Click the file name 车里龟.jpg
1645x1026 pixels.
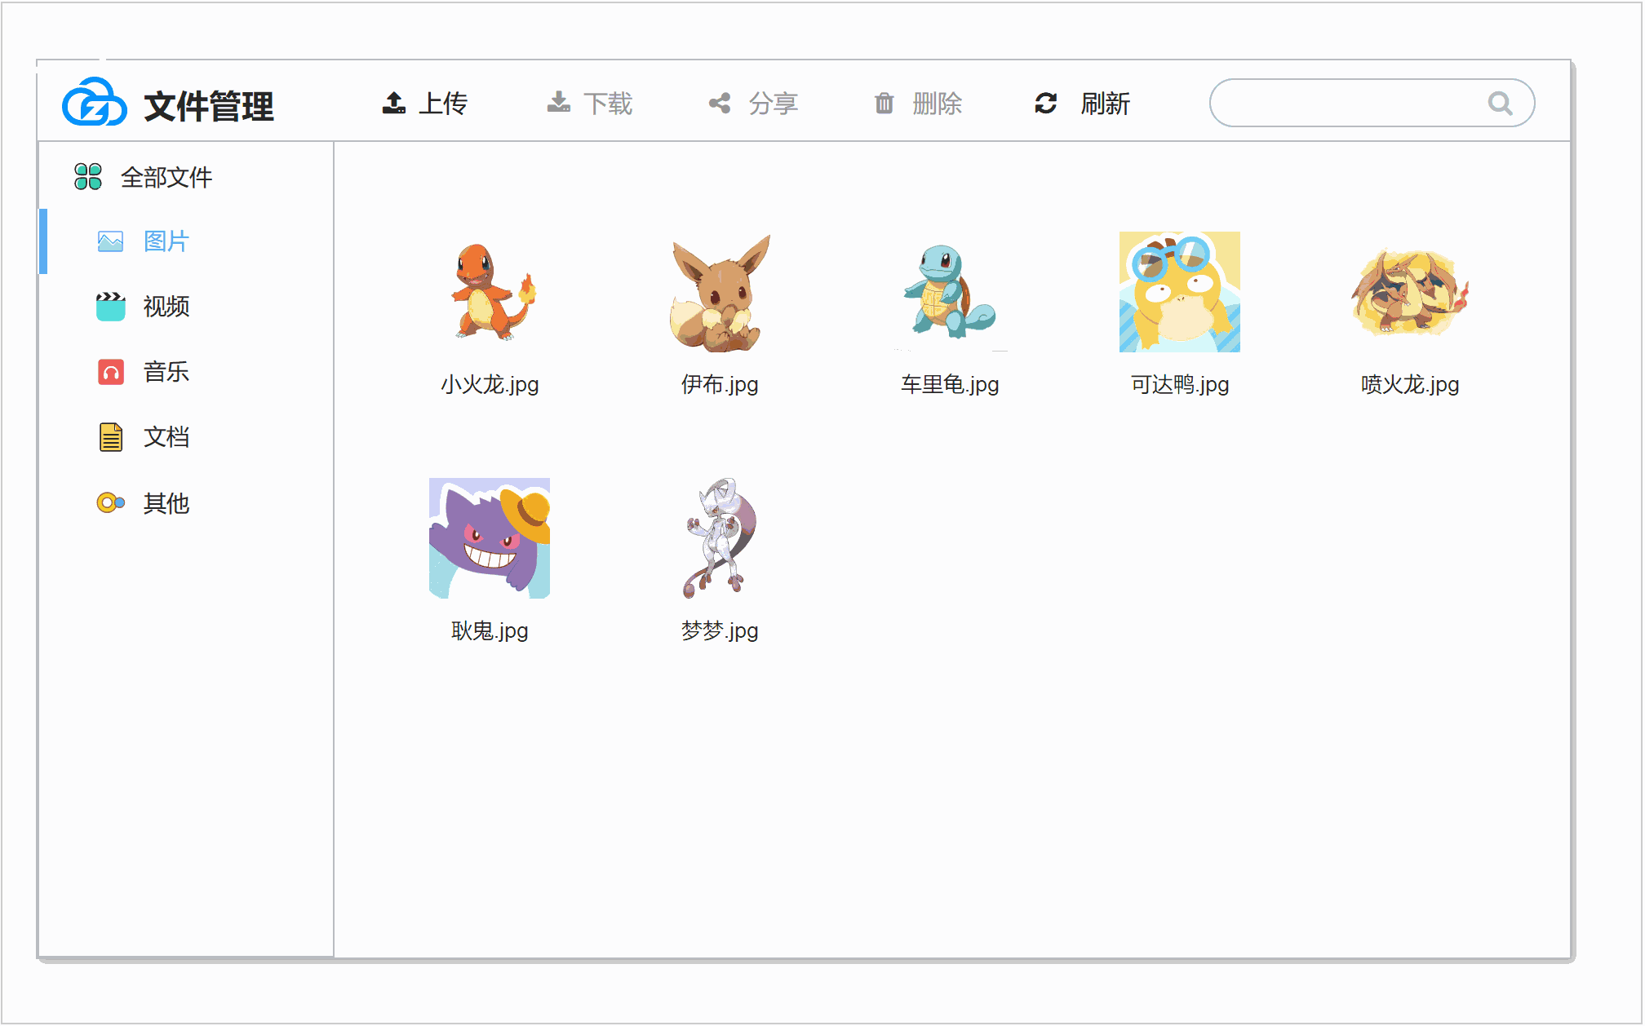(x=950, y=384)
